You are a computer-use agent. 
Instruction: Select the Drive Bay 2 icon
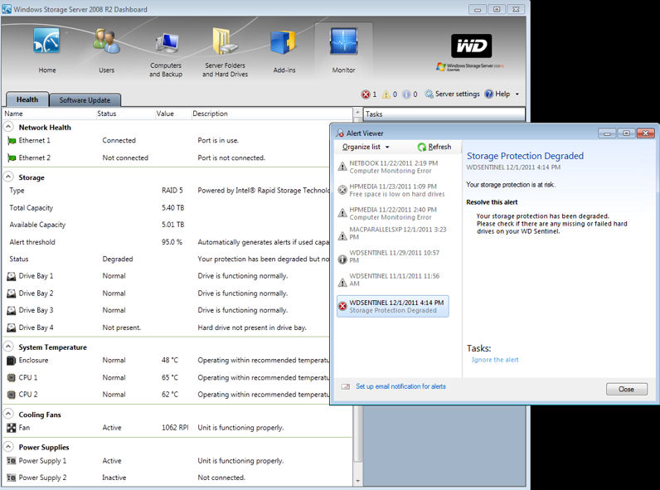tap(12, 294)
